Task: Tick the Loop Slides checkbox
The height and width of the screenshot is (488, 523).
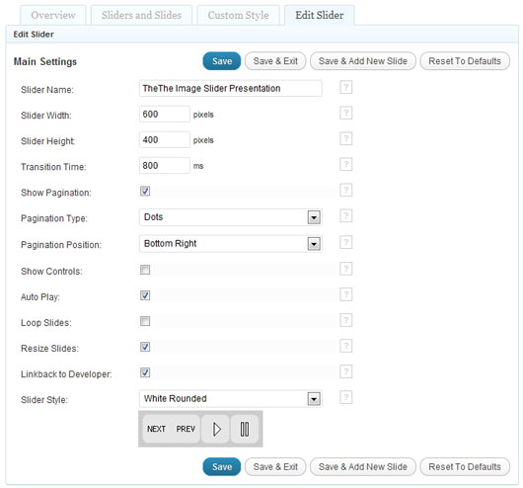Action: [145, 321]
